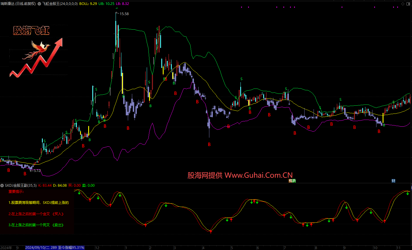
Task: Click the 榜跌 event marker
Action: click(292, 181)
